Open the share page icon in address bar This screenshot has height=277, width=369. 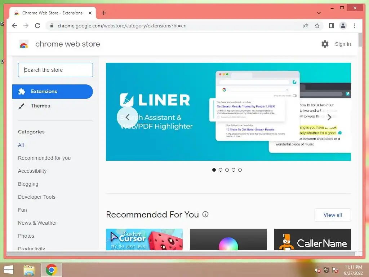point(306,26)
